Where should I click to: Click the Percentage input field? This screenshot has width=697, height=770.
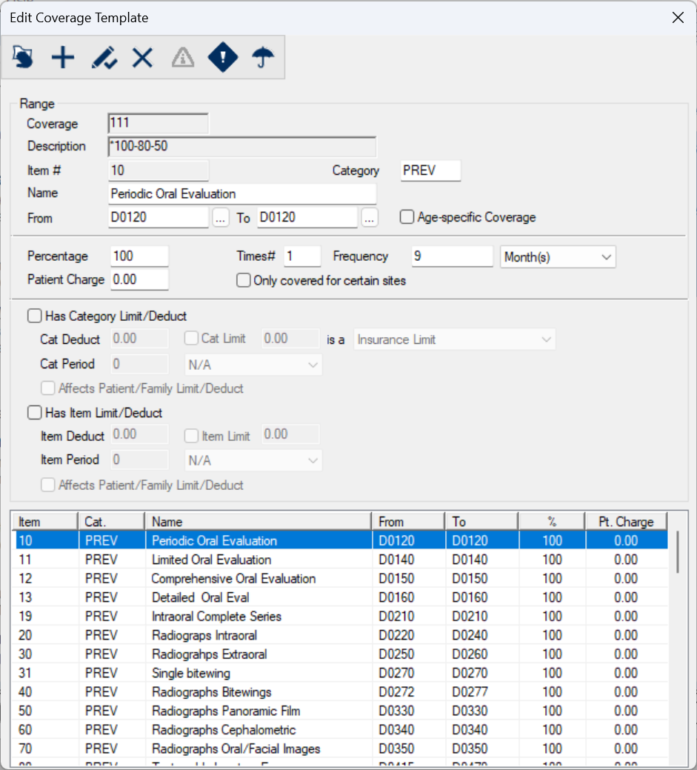pos(139,256)
